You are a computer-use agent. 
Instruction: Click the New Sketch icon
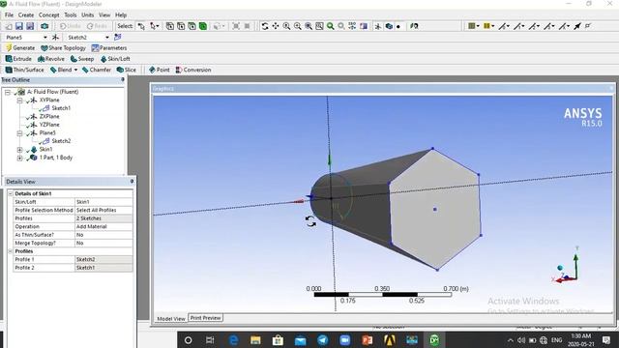pyautogui.click(x=118, y=37)
